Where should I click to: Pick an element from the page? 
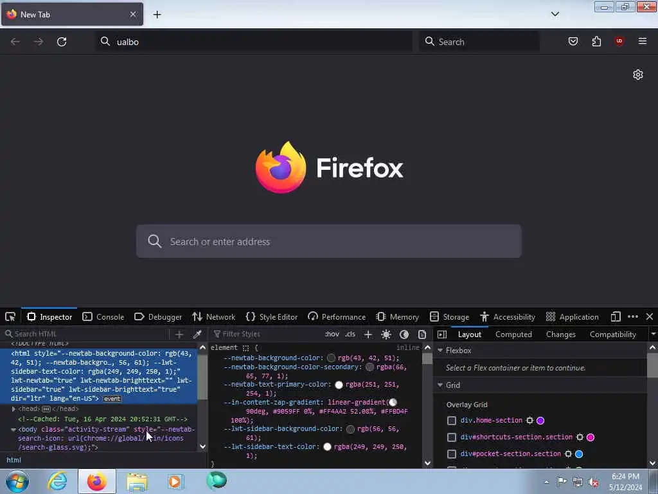[x=10, y=316]
